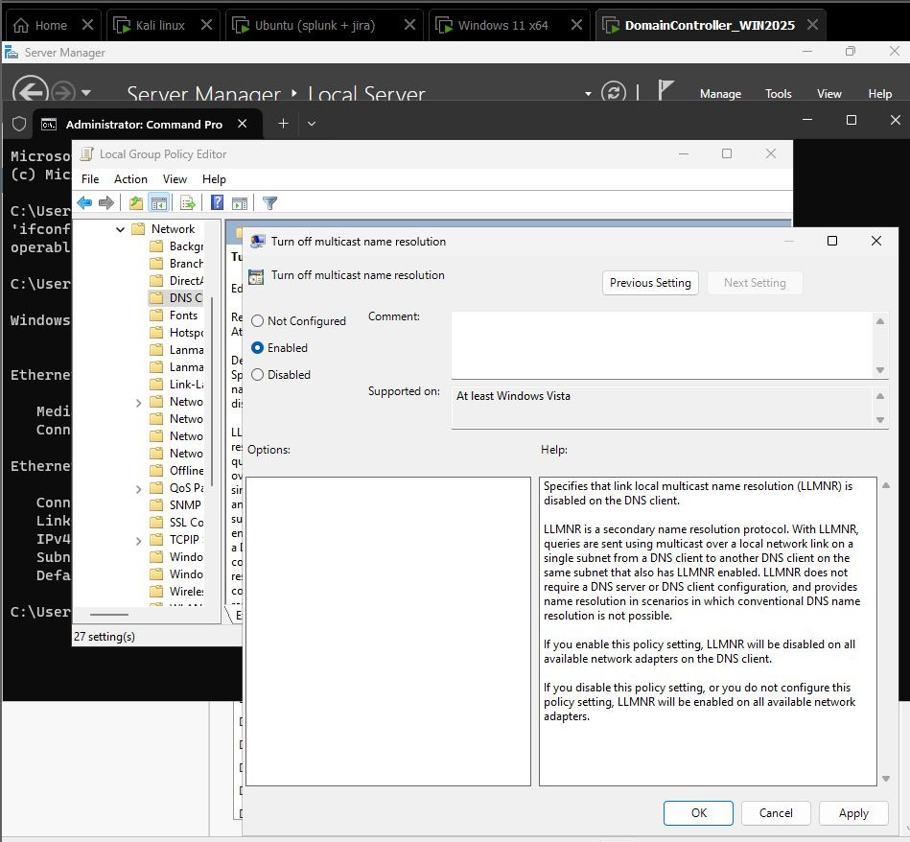Image resolution: width=910 pixels, height=842 pixels.
Task: Select the SSL Co folder in tree
Action: 176,523
